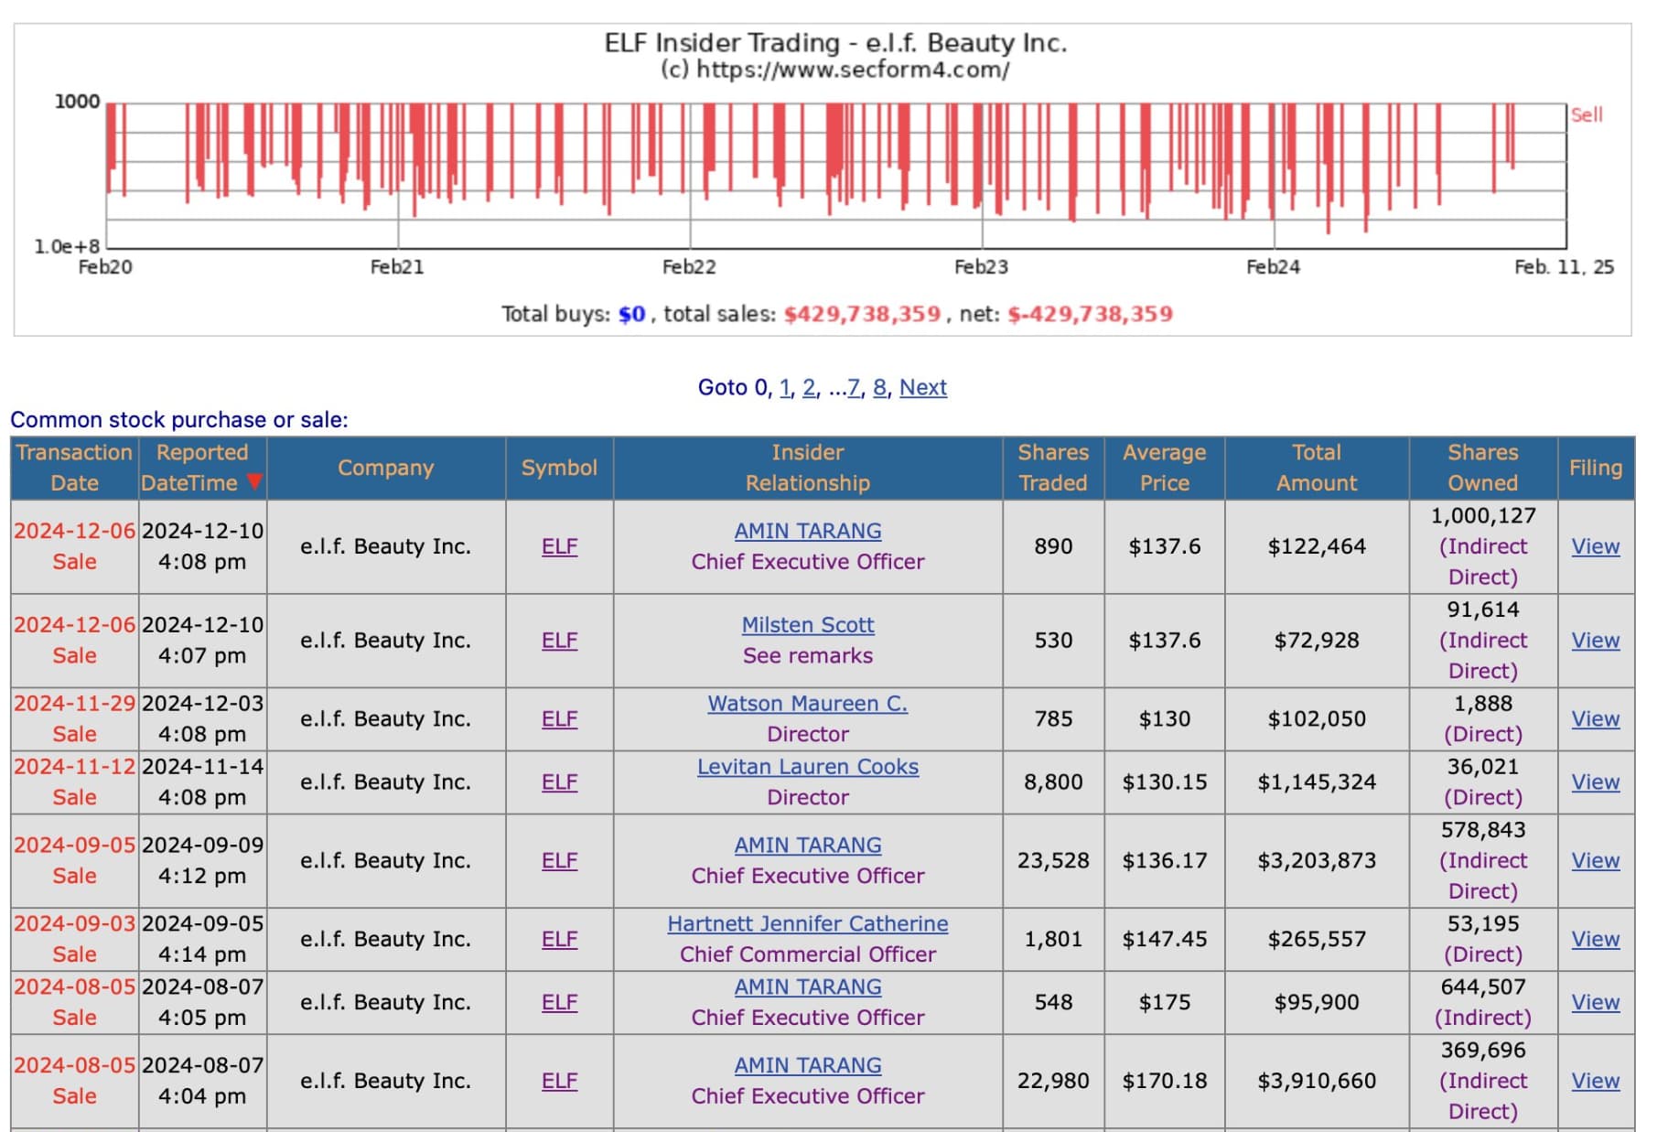This screenshot has width=1657, height=1132.
Task: Open Watson Maureen C. insider profile
Action: [x=807, y=704]
